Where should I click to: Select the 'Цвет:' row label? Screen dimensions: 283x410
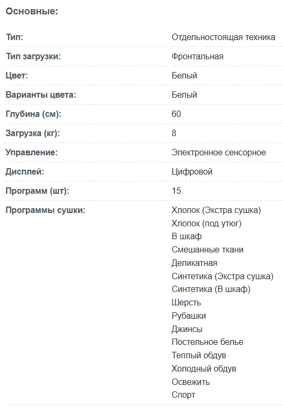click(17, 76)
